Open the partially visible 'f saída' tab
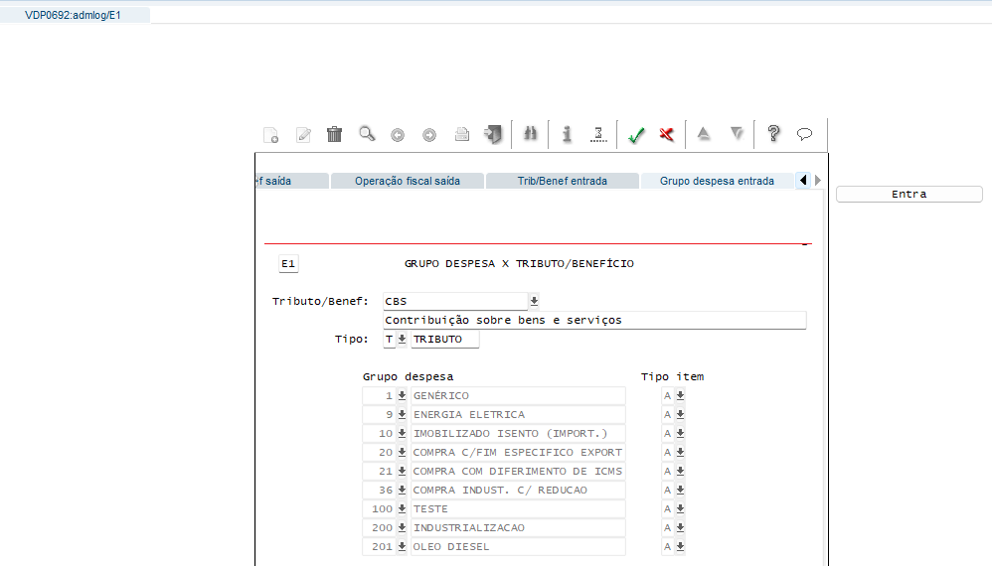The height and width of the screenshot is (566, 992). tap(291, 181)
